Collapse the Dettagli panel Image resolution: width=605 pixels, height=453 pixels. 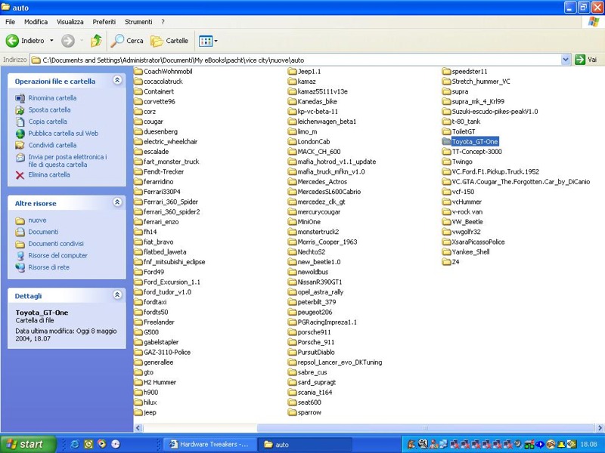117,294
